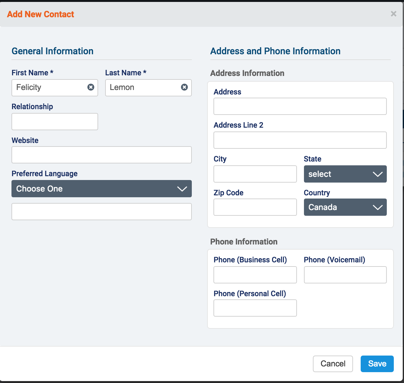Select the Zip Code input
The width and height of the screenshot is (404, 383).
255,207
